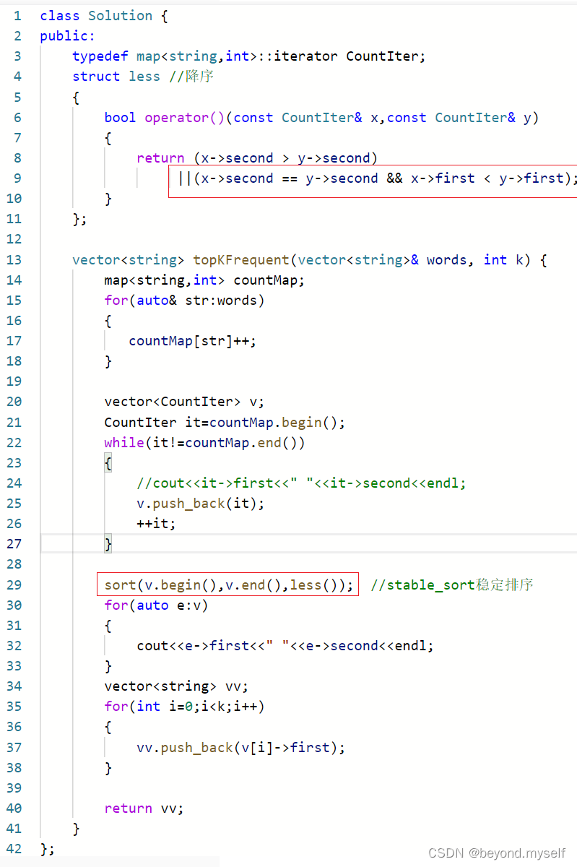Click the highlighted opening brace on line 23

click(x=108, y=462)
